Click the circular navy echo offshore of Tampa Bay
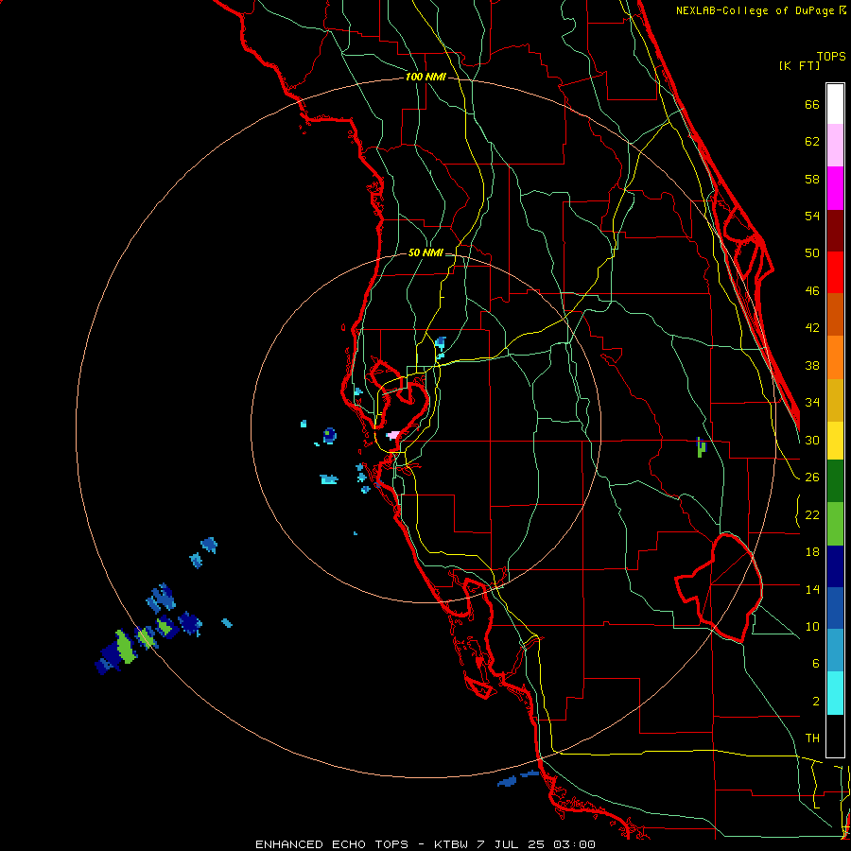This screenshot has width=851, height=851. (x=329, y=436)
